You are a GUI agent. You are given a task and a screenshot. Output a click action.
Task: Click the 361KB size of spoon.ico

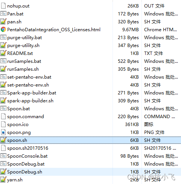[x=132, y=125]
